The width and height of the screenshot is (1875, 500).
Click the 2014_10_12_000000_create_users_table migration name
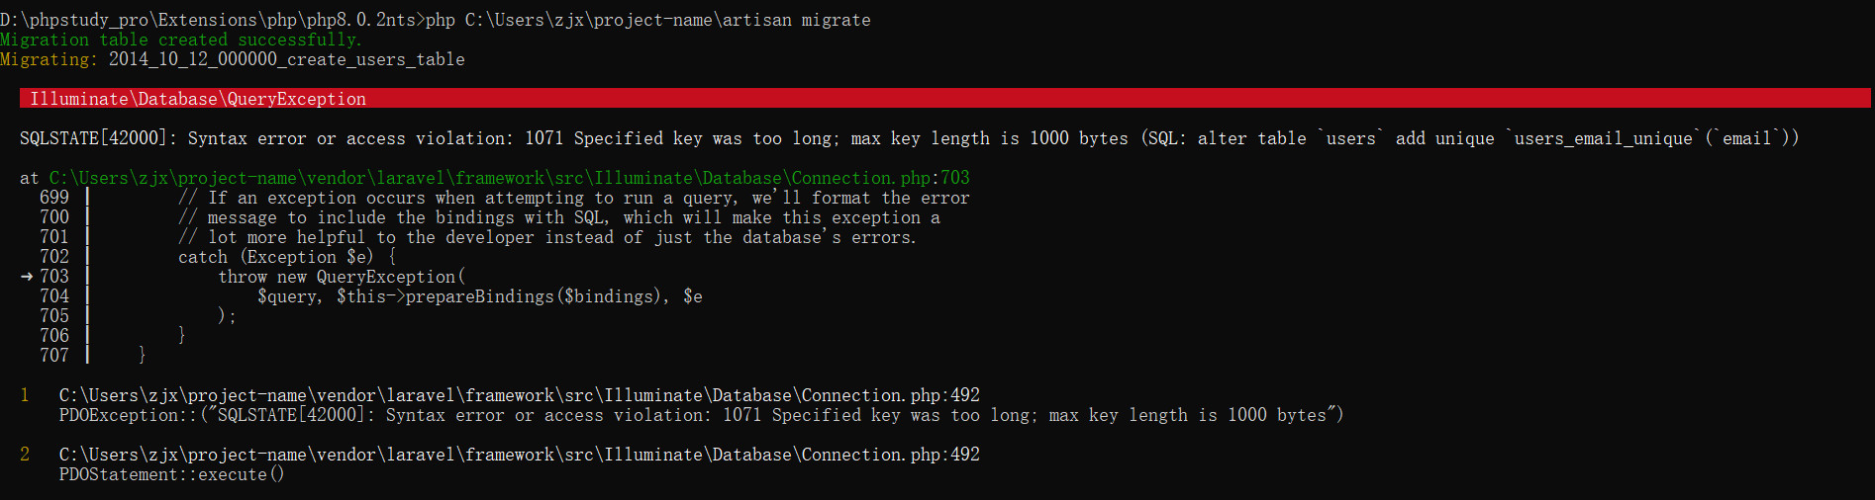coord(286,59)
